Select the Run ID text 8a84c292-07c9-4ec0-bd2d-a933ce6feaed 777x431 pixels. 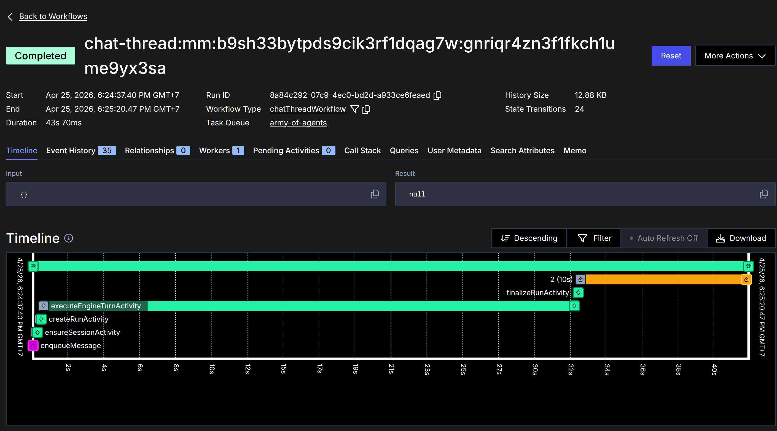pyautogui.click(x=350, y=95)
